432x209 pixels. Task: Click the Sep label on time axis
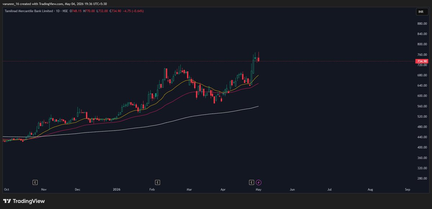pos(408,189)
